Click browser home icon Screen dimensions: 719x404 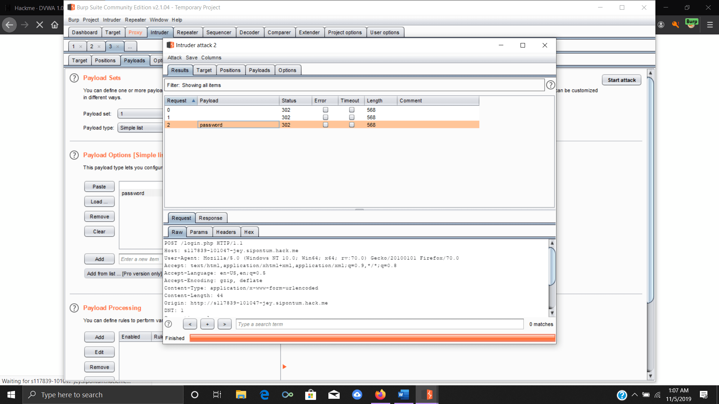pyautogui.click(x=55, y=25)
